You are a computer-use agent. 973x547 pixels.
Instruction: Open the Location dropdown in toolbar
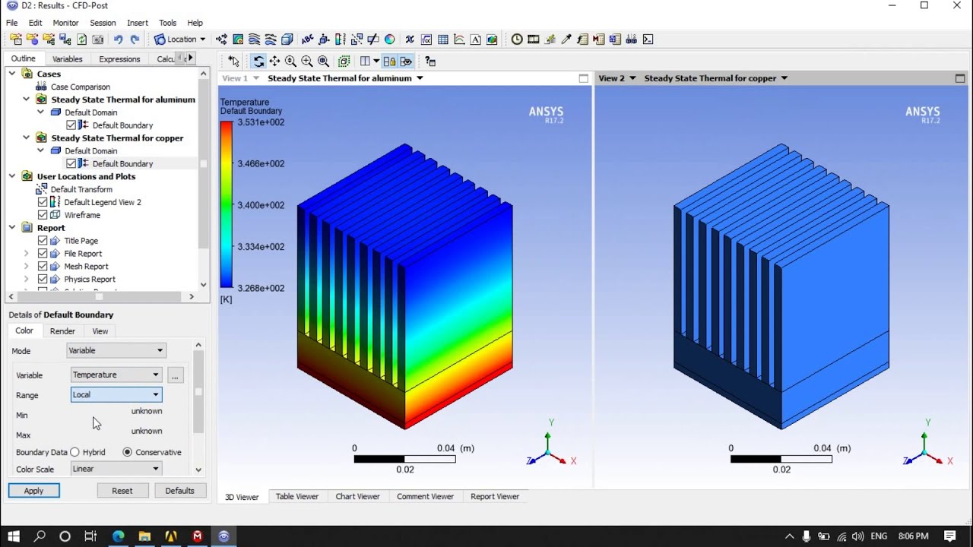click(x=180, y=39)
